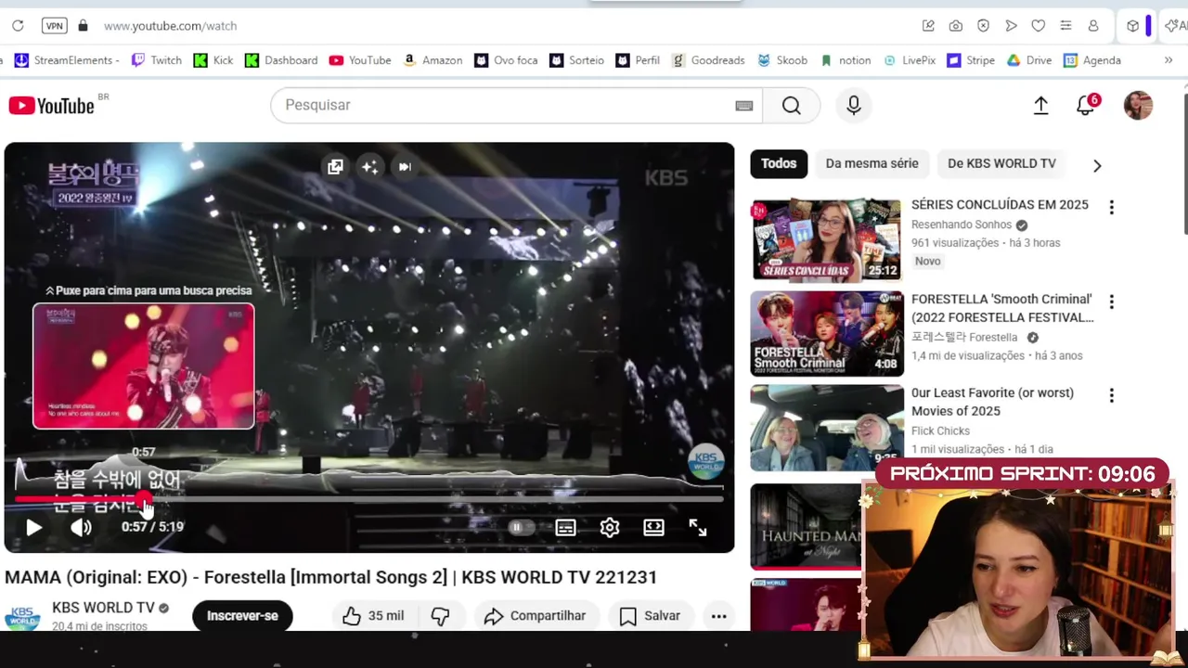Expand hidden bookmarks with the double chevron
Viewport: 1188px width, 668px height.
(1168, 60)
